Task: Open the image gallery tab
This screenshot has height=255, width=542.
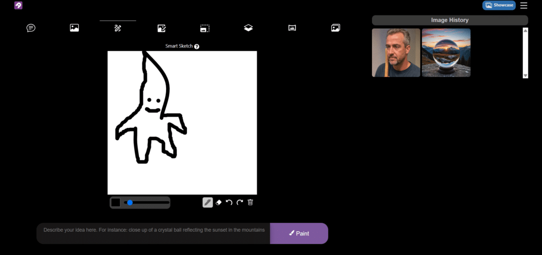Action: click(x=336, y=28)
